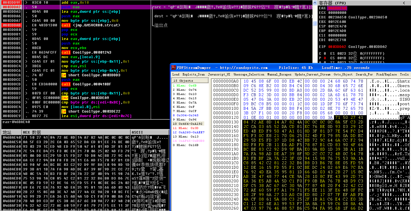
Task: Open the Load command in PDFStreamDumper
Action: pyautogui.click(x=176, y=74)
